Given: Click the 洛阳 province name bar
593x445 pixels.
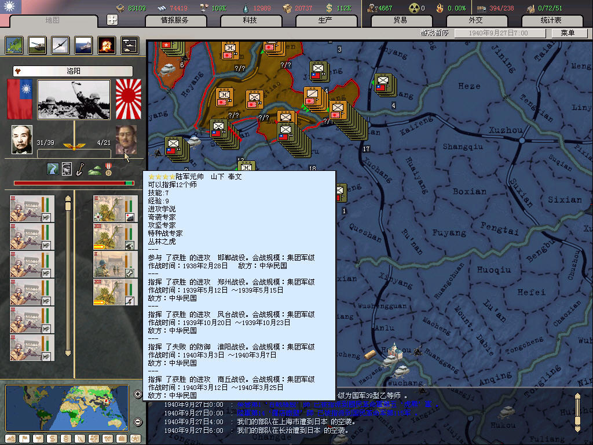Looking at the screenshot, I should [x=73, y=71].
